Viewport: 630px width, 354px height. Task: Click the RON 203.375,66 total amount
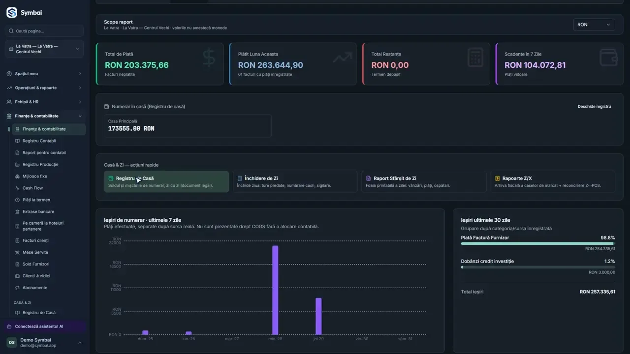pyautogui.click(x=137, y=65)
